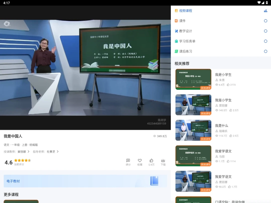271x203 pixels.
Task: Open the 电子教材 book icon
Action: click(154, 181)
